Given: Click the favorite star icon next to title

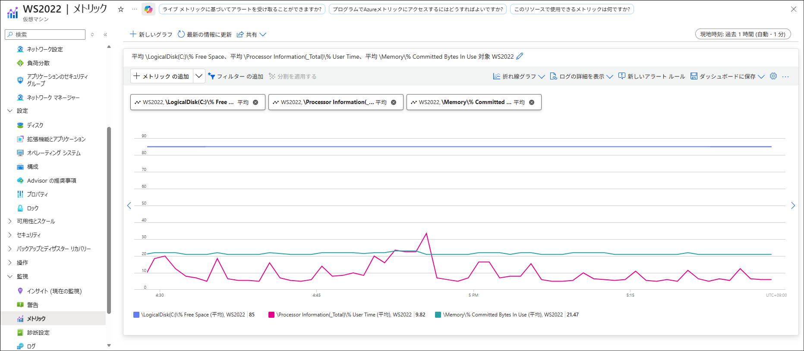Looking at the screenshot, I should point(121,9).
